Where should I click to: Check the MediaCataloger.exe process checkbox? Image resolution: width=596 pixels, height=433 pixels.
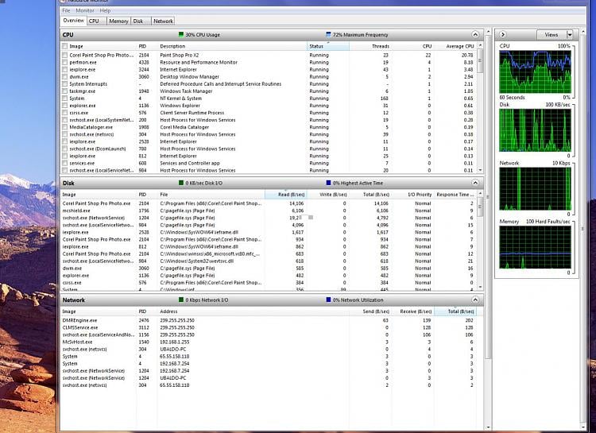tap(64, 127)
